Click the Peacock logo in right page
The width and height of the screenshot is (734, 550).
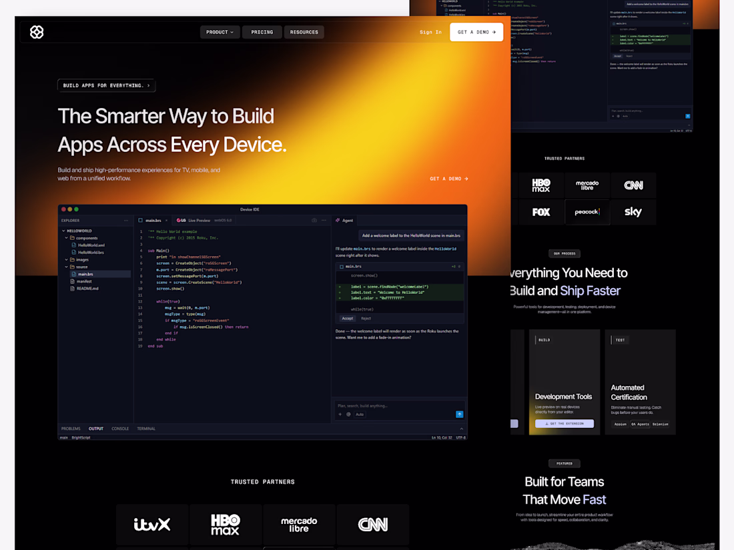tap(587, 212)
